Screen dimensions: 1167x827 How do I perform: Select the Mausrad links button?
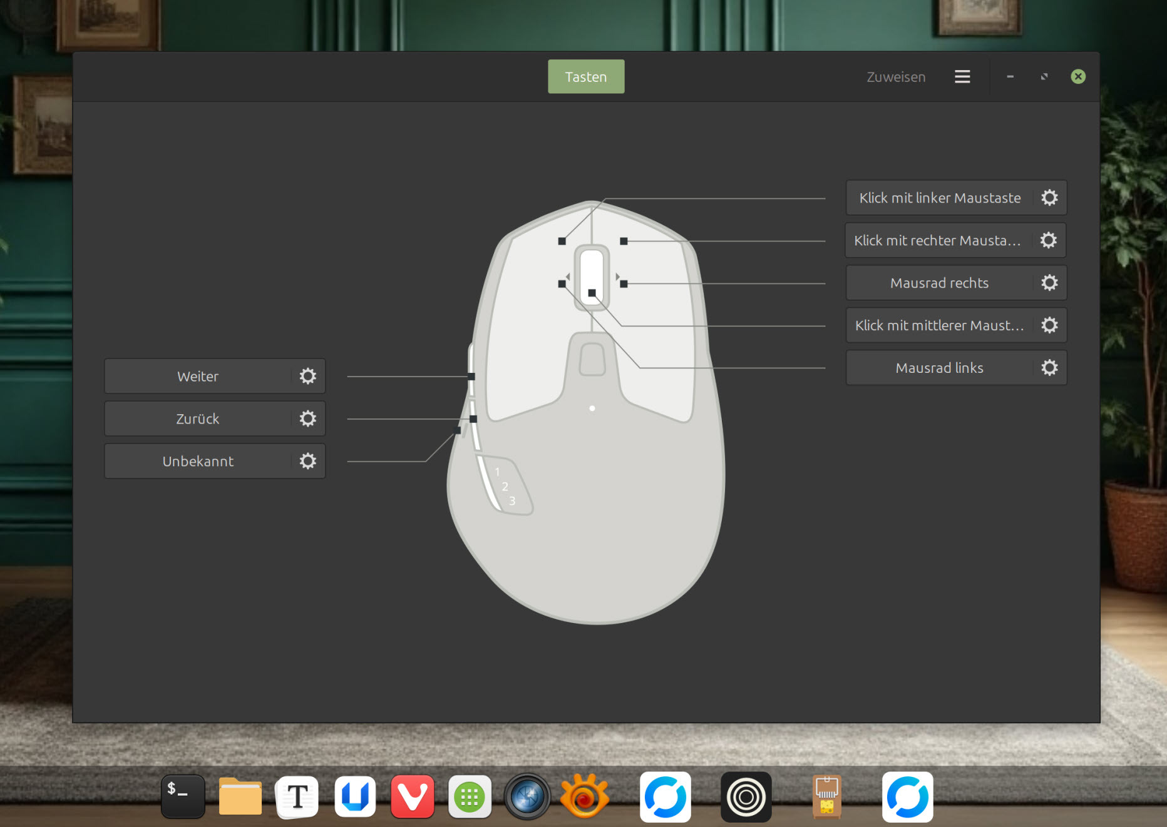pyautogui.click(x=940, y=368)
